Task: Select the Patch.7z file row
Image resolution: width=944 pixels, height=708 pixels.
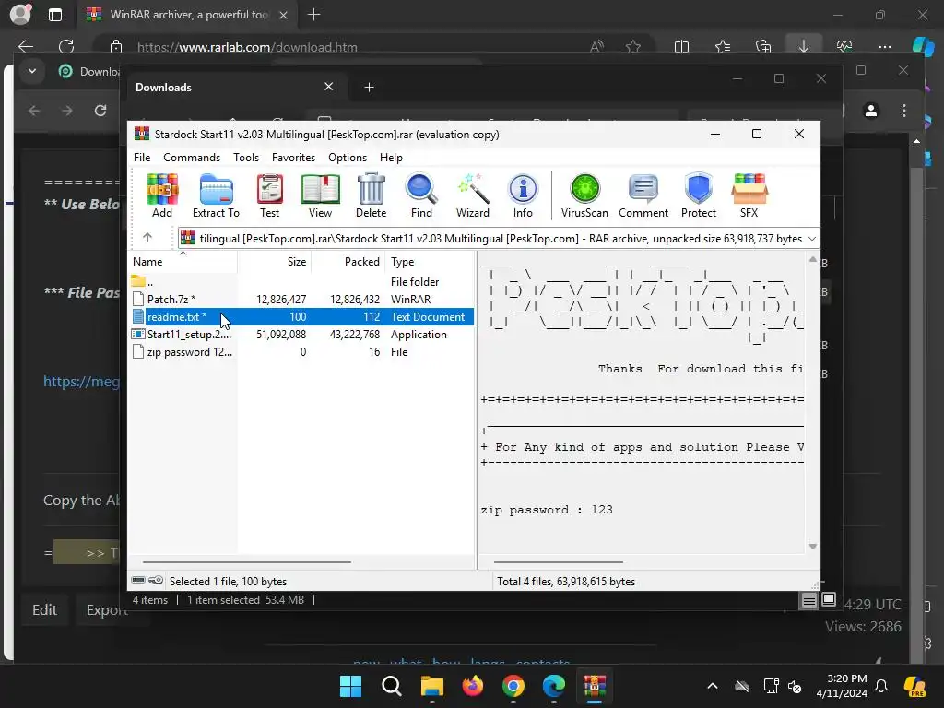Action: [x=302, y=300]
